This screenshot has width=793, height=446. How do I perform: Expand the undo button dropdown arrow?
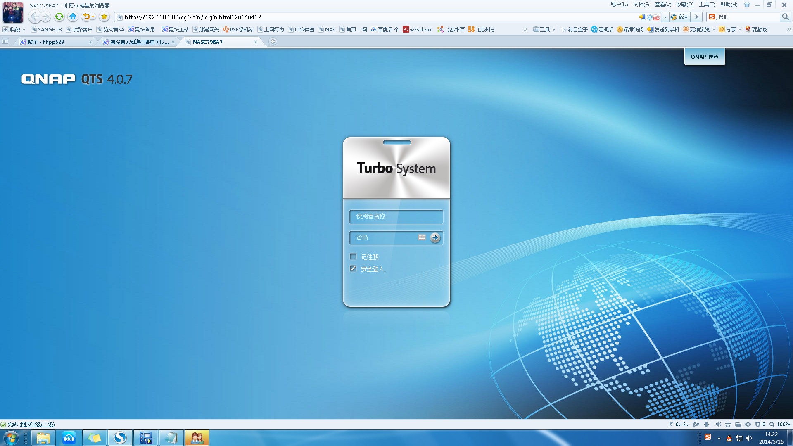[x=93, y=17]
